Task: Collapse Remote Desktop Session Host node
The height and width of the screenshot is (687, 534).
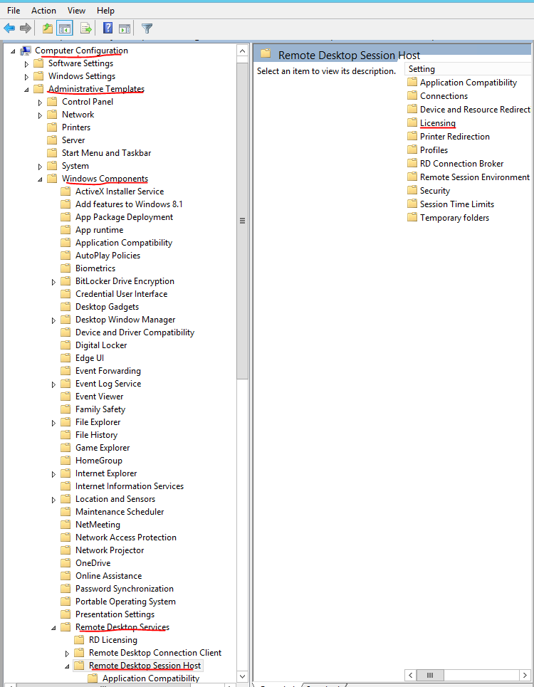Action: coord(67,666)
